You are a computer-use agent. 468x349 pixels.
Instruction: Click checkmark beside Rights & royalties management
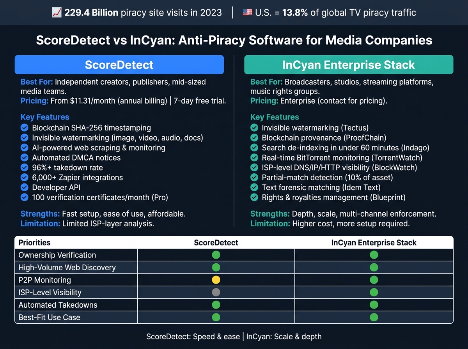pyautogui.click(x=254, y=197)
